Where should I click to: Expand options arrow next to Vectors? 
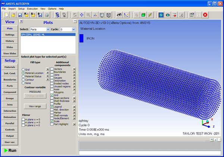click(74, 69)
